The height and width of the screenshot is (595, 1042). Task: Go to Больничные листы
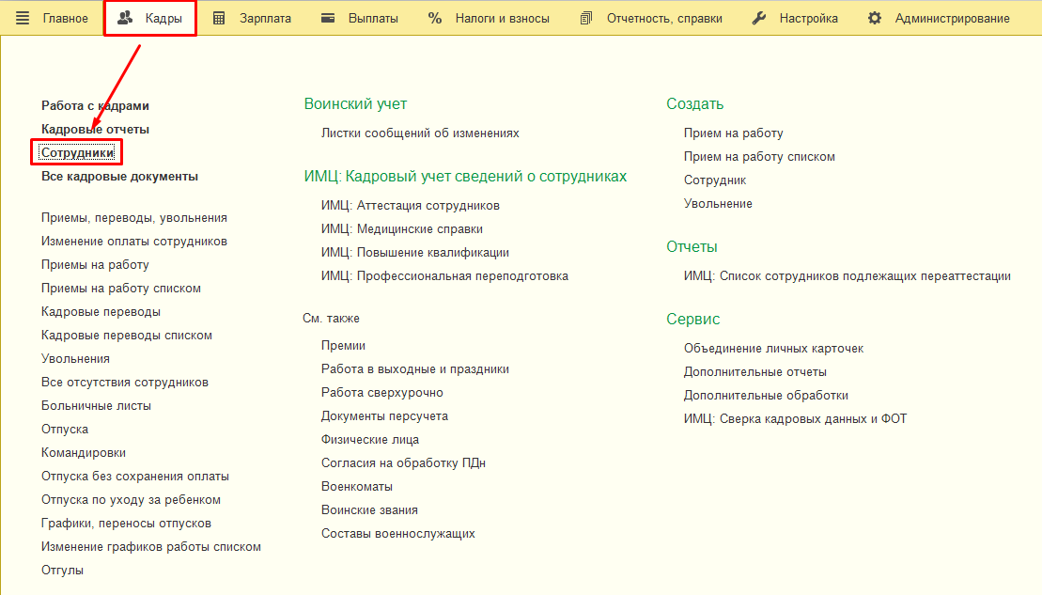[x=96, y=406]
